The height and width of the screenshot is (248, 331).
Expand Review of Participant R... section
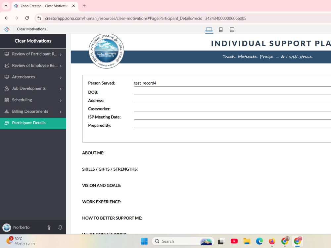coord(61,55)
